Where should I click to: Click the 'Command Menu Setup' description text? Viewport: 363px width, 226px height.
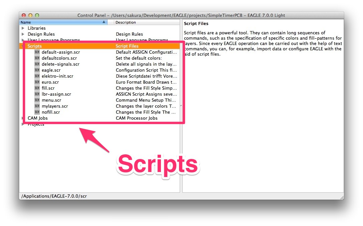coord(146,100)
